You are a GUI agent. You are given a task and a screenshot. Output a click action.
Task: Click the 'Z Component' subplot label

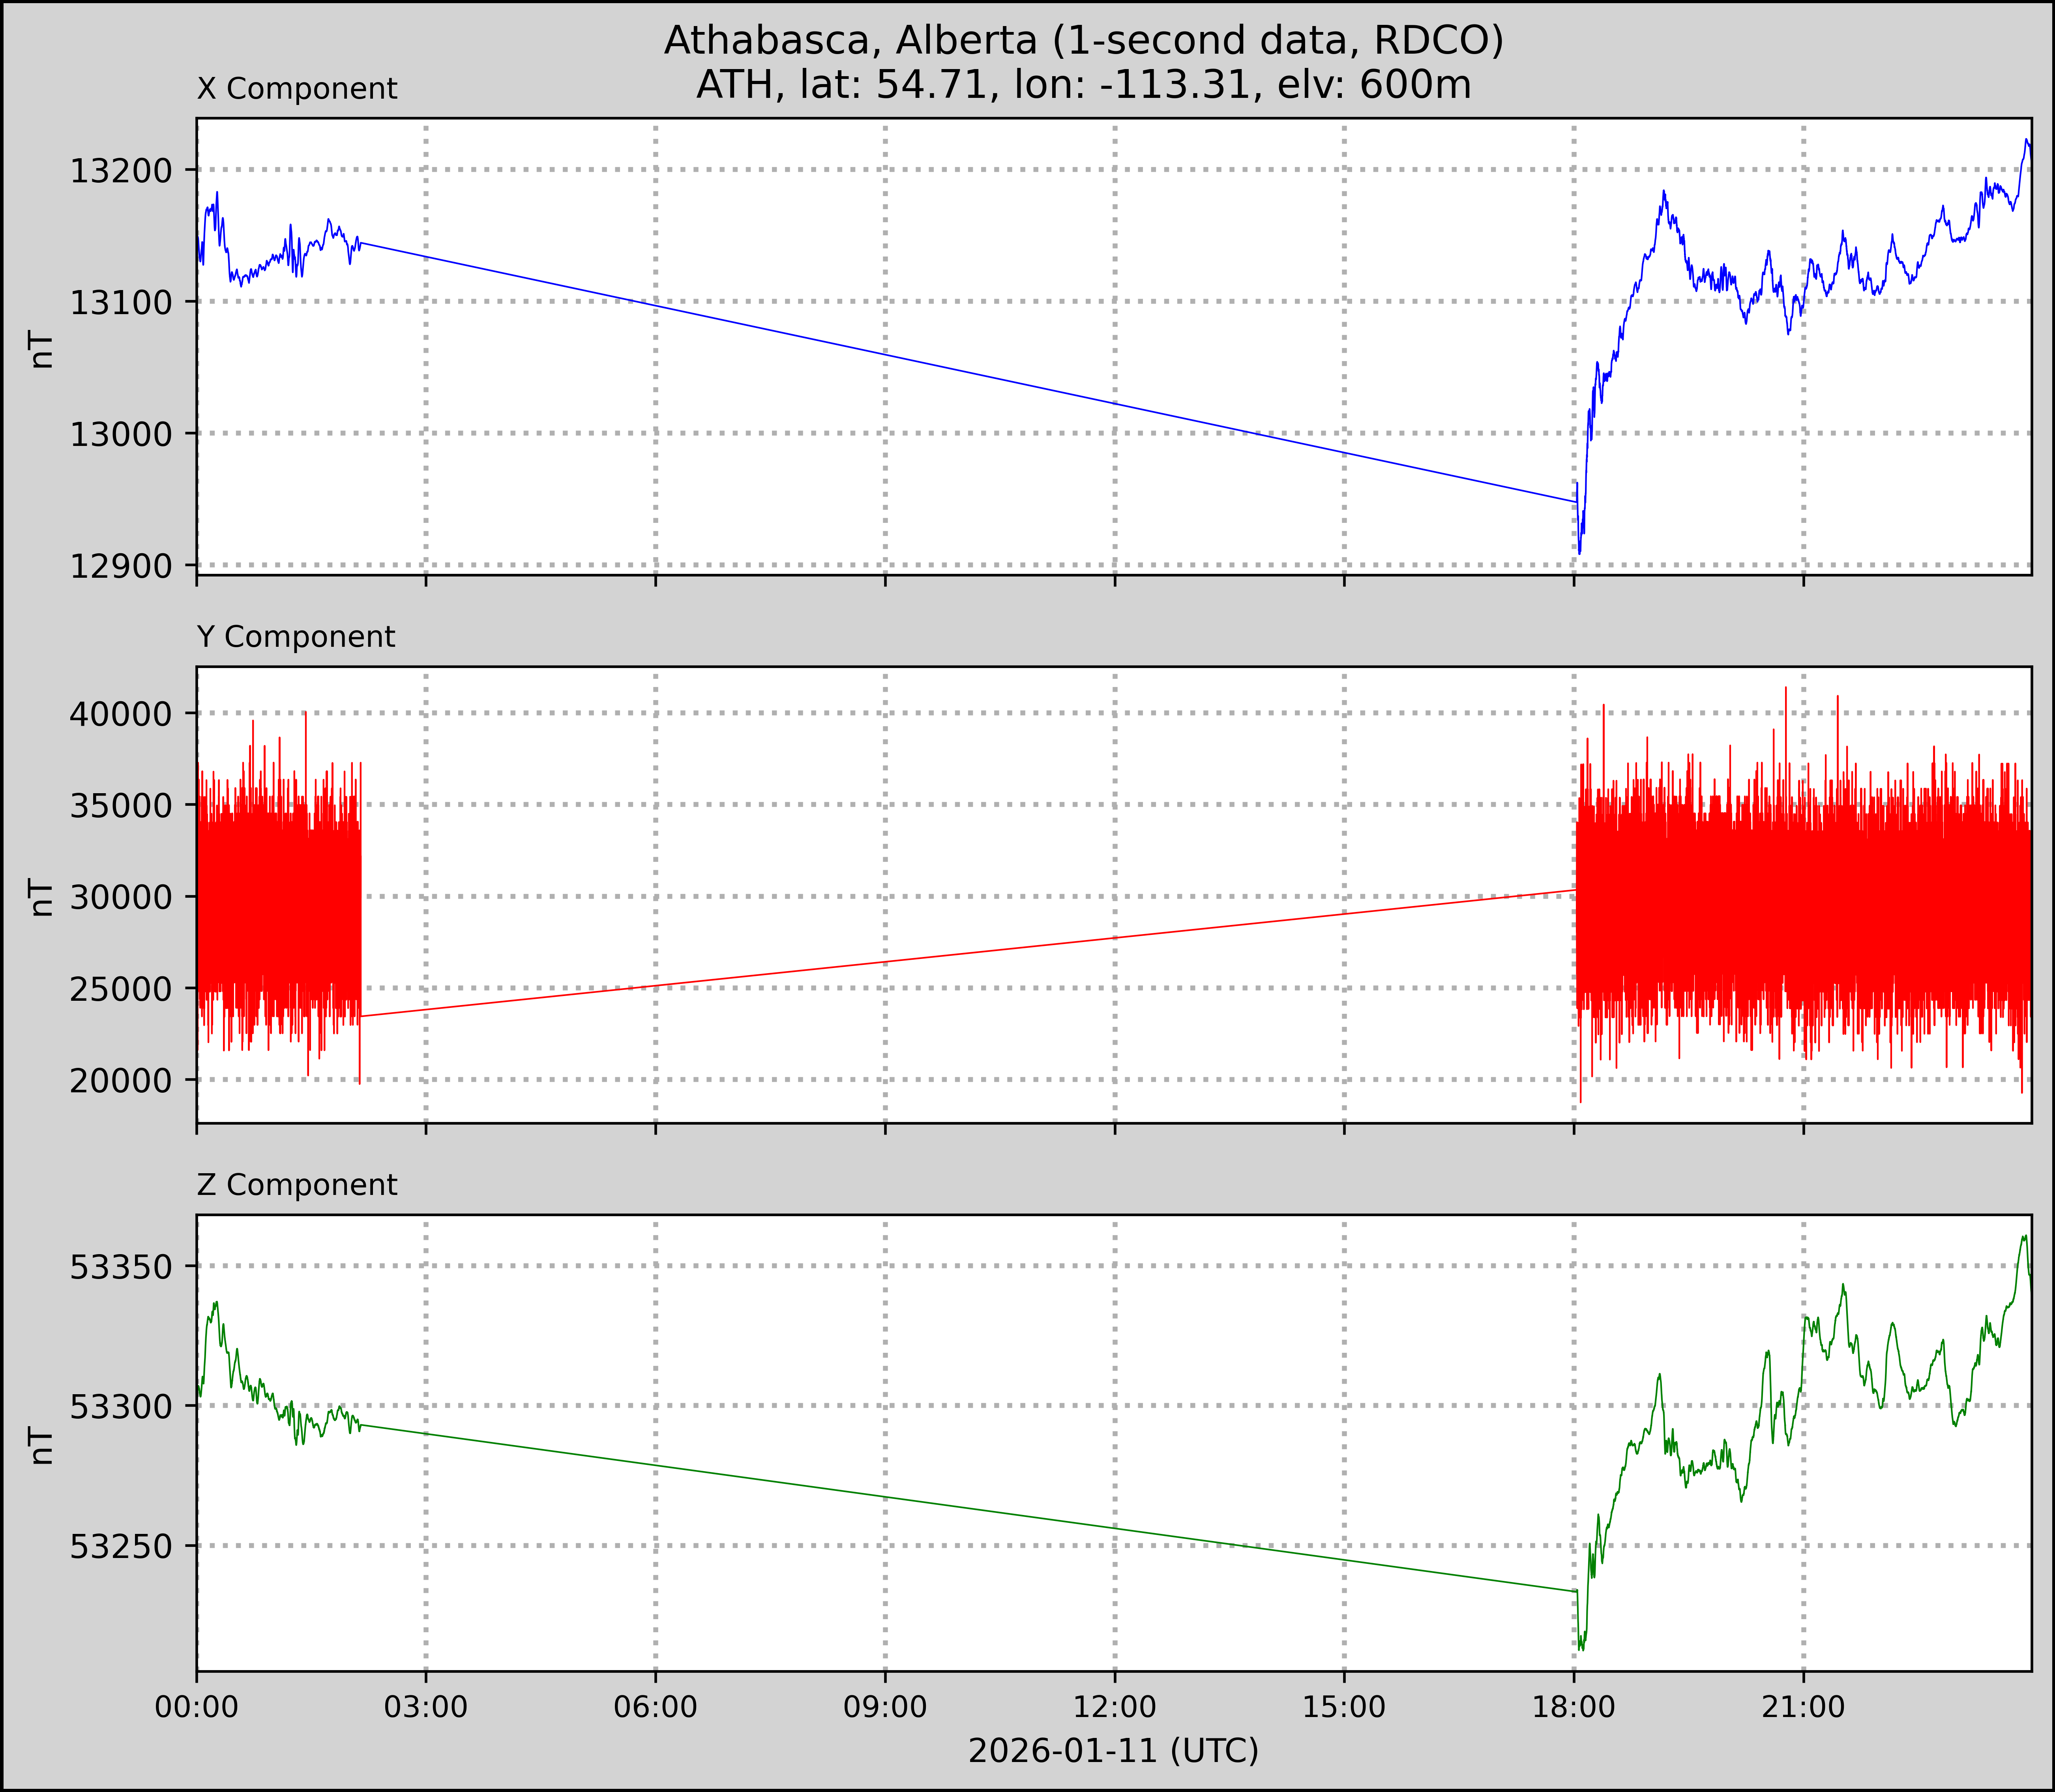tap(297, 1185)
